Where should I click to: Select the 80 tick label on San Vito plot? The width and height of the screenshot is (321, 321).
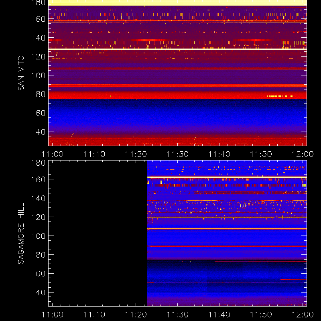(41, 94)
